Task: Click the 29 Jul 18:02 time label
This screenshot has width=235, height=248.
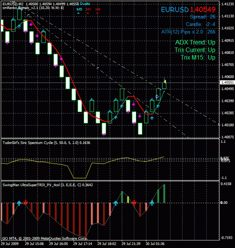Action: pyautogui.click(x=107, y=244)
